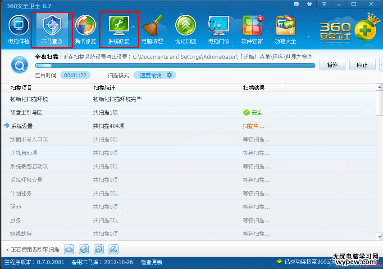Click the third scan engine icon
383x269 pixels.
coord(99,249)
